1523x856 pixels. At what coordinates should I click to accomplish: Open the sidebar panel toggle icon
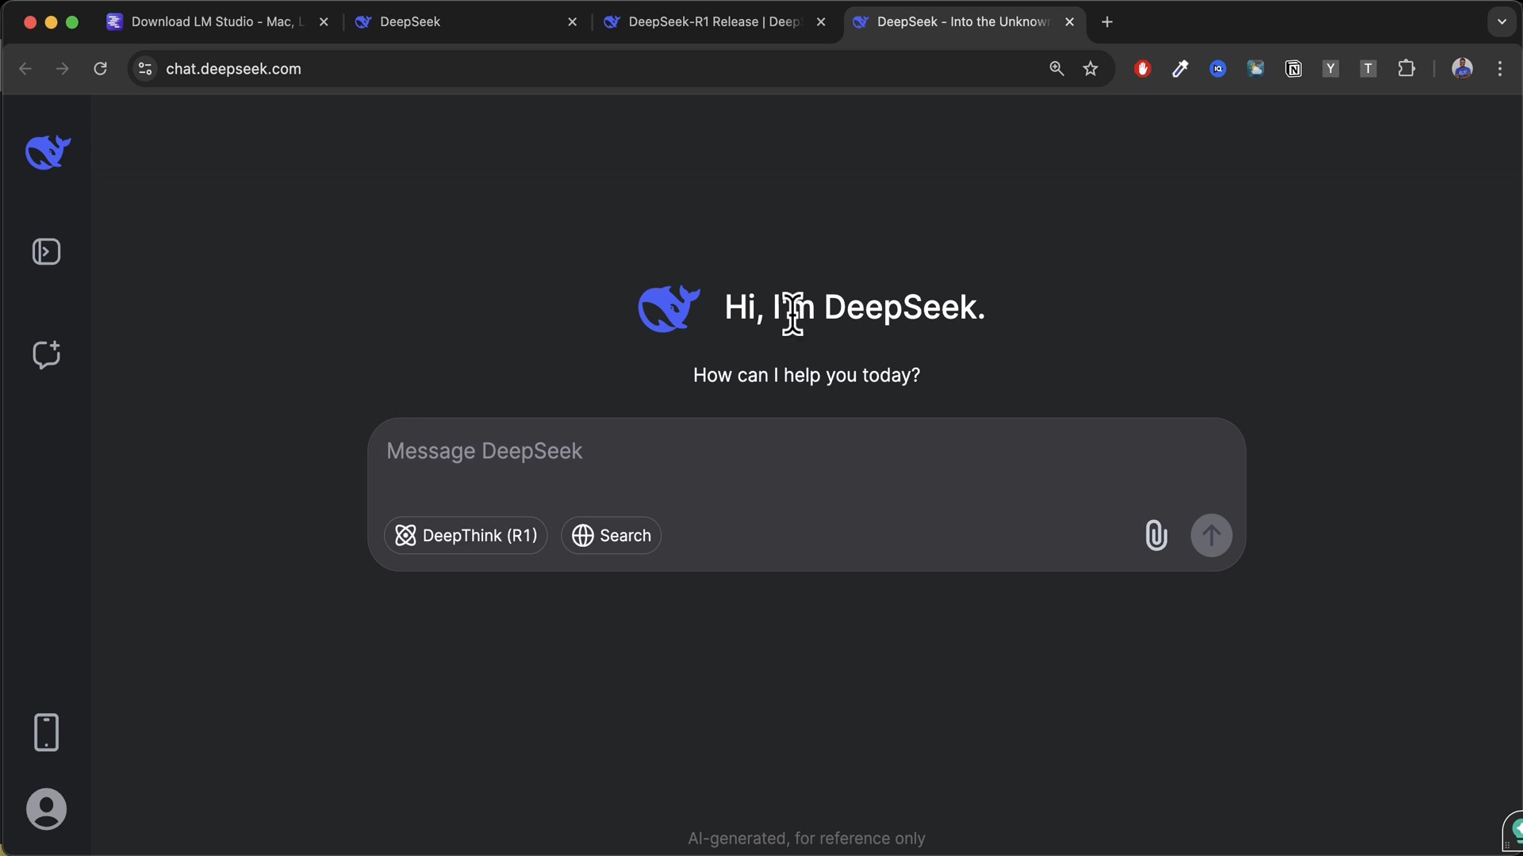[x=46, y=252]
